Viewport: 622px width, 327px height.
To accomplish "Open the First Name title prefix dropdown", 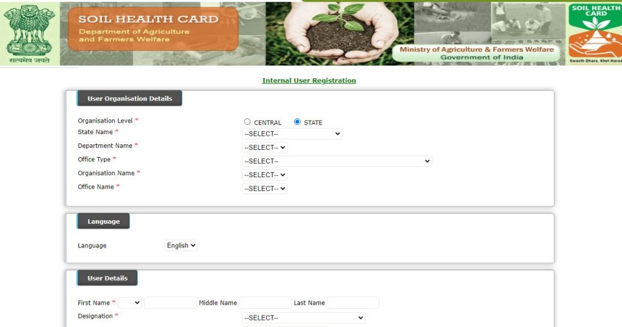I will pos(130,303).
